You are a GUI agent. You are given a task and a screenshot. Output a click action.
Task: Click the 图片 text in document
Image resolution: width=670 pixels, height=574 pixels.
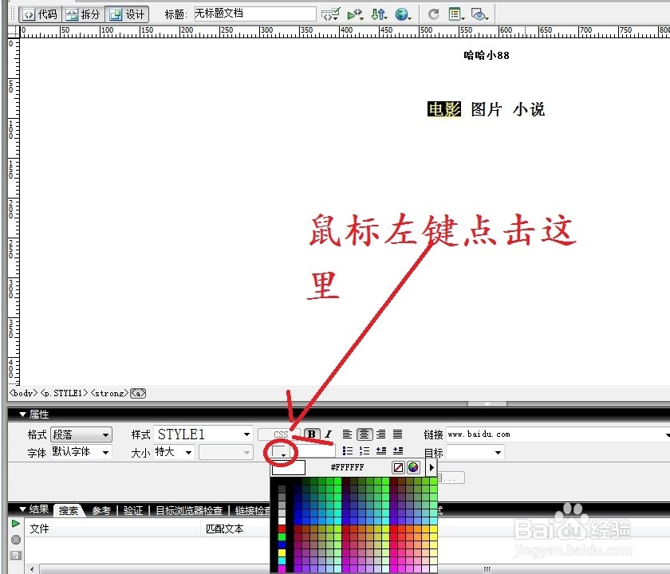click(486, 109)
